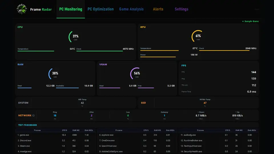Click the SYSTEM section label
The image size is (274, 154).
pyautogui.click(x=23, y=103)
